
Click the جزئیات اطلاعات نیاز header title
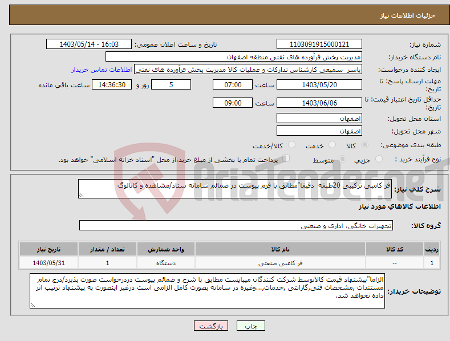click(x=408, y=15)
